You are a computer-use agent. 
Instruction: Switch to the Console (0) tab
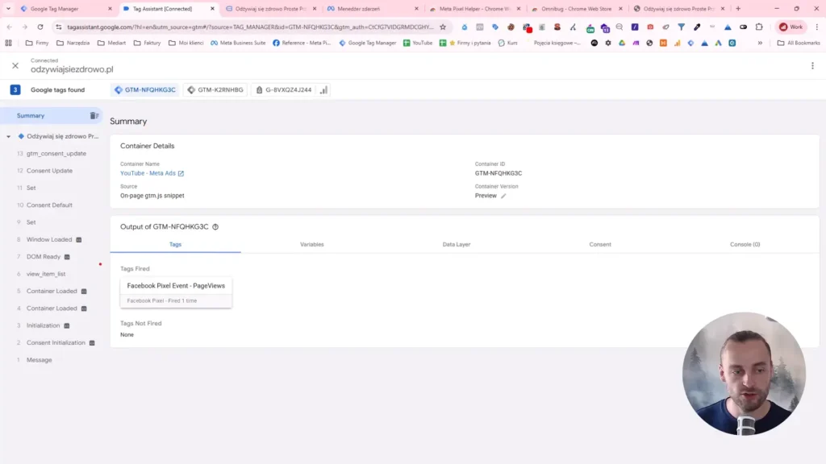pyautogui.click(x=745, y=245)
